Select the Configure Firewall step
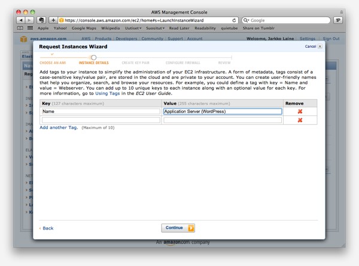Screen dimensions: 359x266 [x=182, y=63]
